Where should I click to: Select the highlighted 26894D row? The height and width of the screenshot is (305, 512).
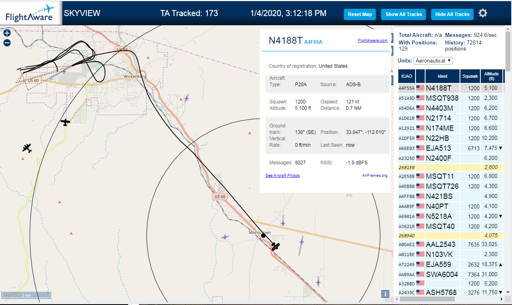click(x=451, y=236)
